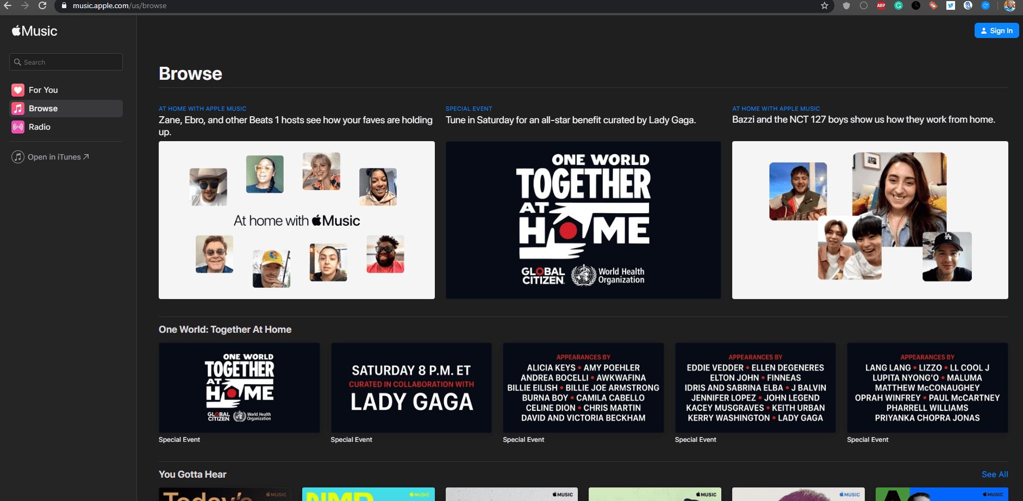Click the first At Home With Apple Music label

pos(202,109)
